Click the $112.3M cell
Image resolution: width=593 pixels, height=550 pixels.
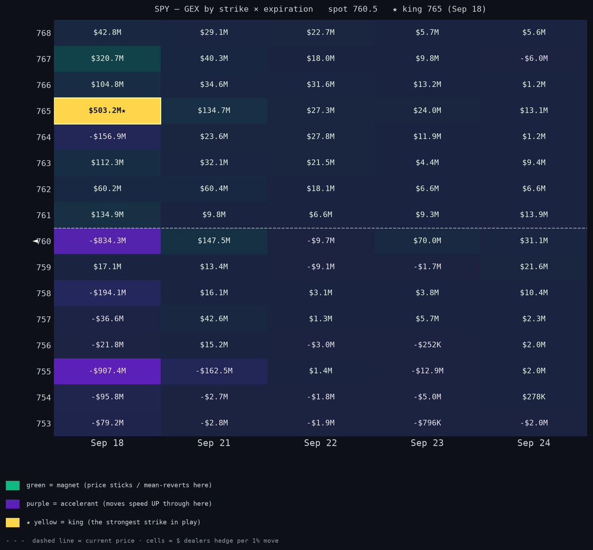pos(107,163)
